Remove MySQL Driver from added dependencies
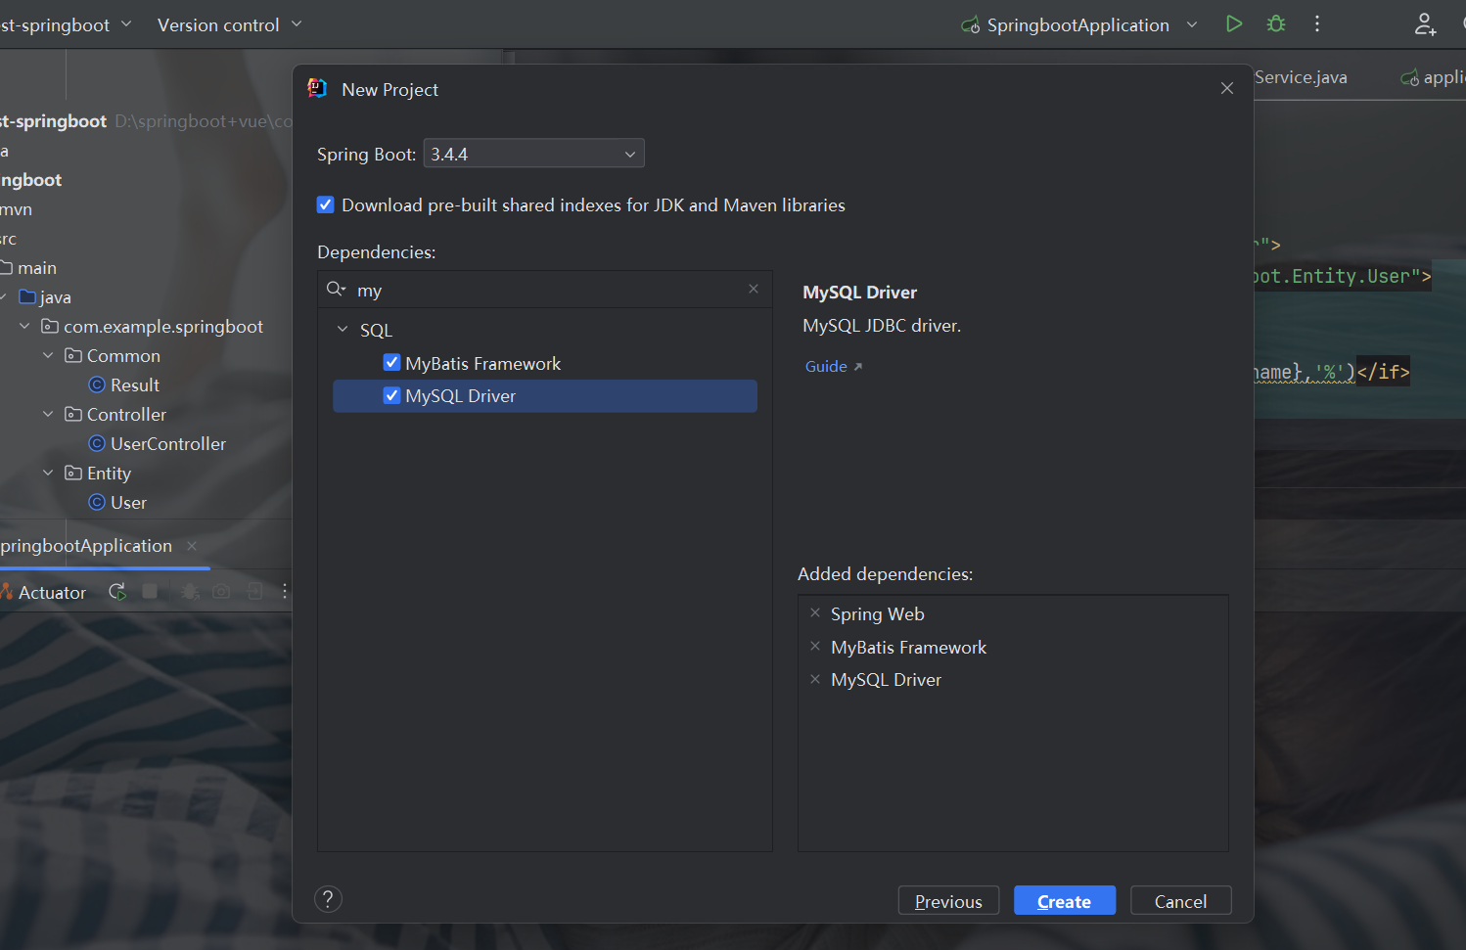The height and width of the screenshot is (950, 1466). (815, 679)
